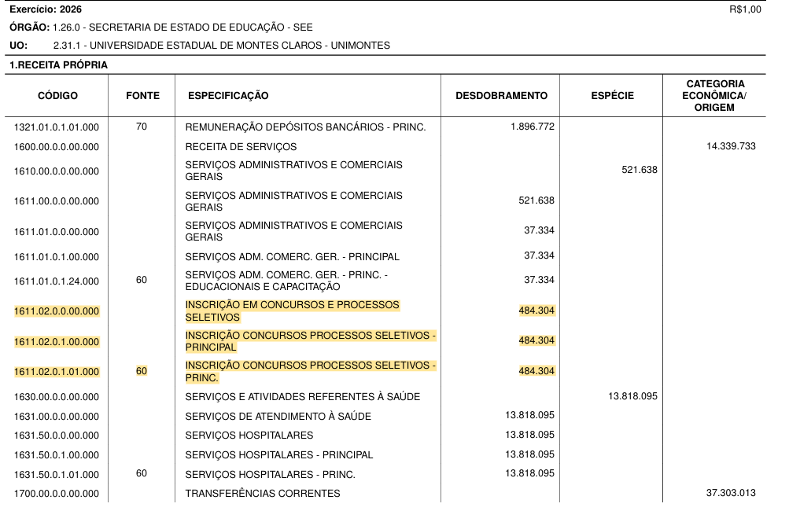Viewport: 800px width, 511px height.
Task: Click the CATEGORIA ECONÔMICA/ORIGEM column header
Action: tap(715, 95)
